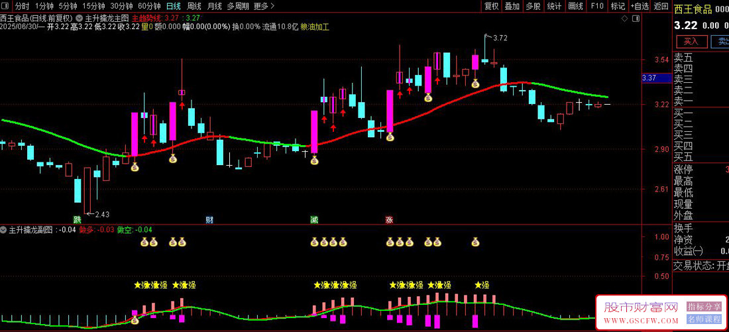Open the 更多 periods menu

(264, 7)
